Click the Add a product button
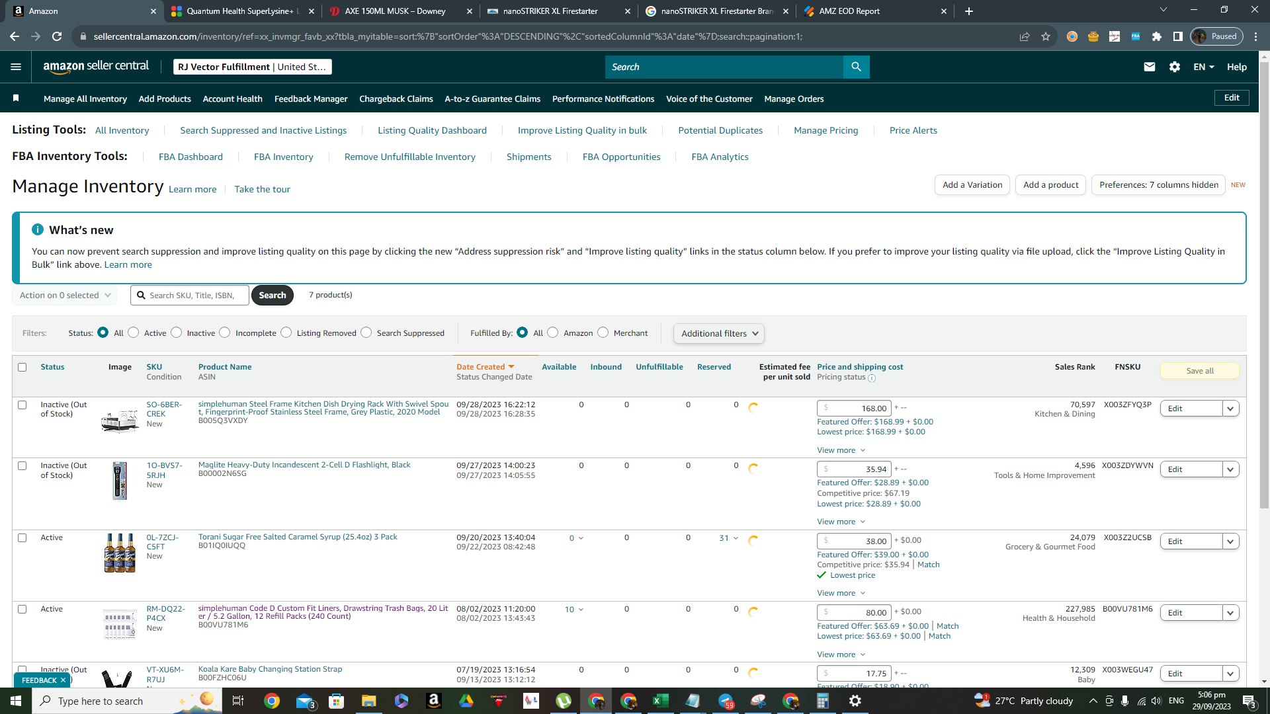Image resolution: width=1270 pixels, height=714 pixels. click(1050, 184)
